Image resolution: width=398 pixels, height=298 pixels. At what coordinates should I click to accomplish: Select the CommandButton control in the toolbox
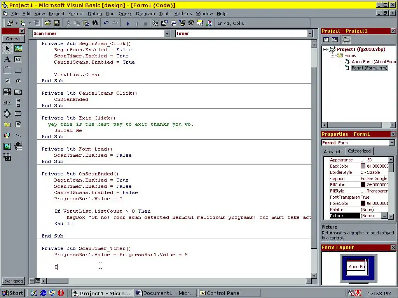[x=18, y=70]
